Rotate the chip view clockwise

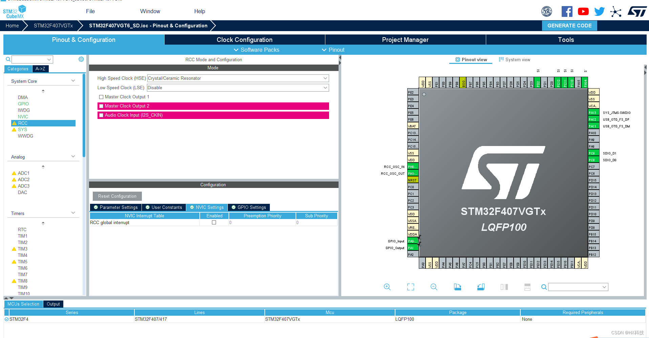457,287
